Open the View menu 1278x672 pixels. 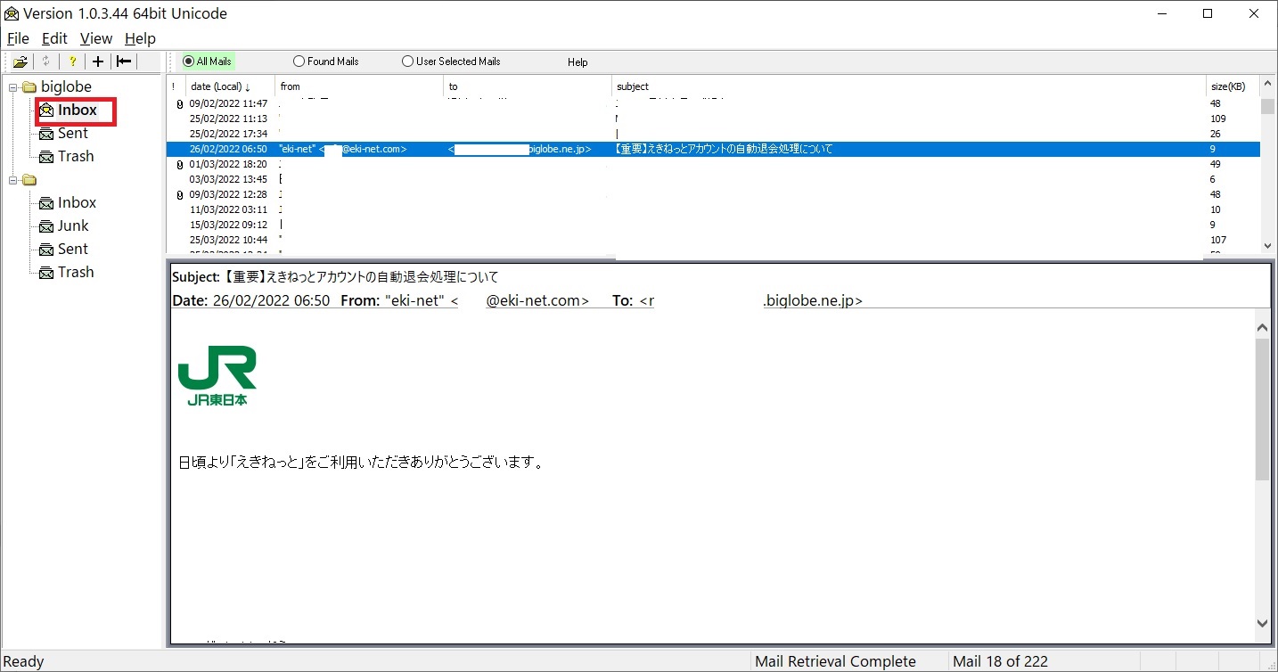click(95, 38)
